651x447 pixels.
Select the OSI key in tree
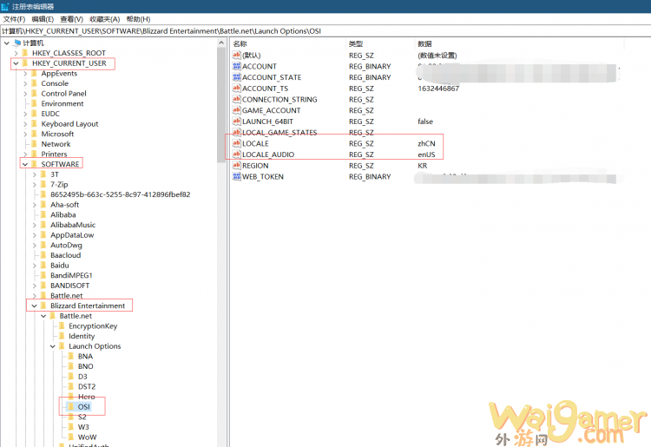(x=84, y=407)
